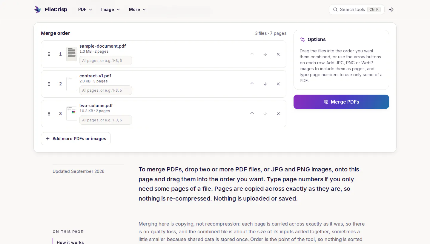Open the More dropdown menu
Screen dimensions: 430x244
pos(137,10)
